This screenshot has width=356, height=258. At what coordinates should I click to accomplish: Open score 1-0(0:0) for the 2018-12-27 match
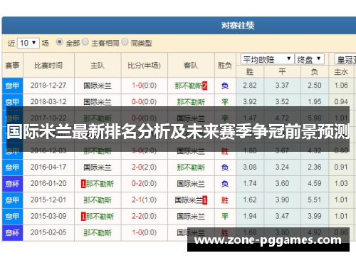145,86
